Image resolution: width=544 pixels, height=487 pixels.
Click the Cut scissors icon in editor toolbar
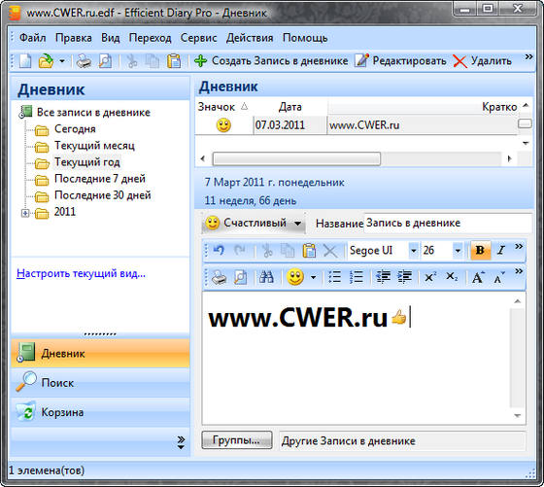pyautogui.click(x=267, y=251)
